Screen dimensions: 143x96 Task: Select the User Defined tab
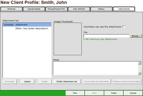point(79,9)
